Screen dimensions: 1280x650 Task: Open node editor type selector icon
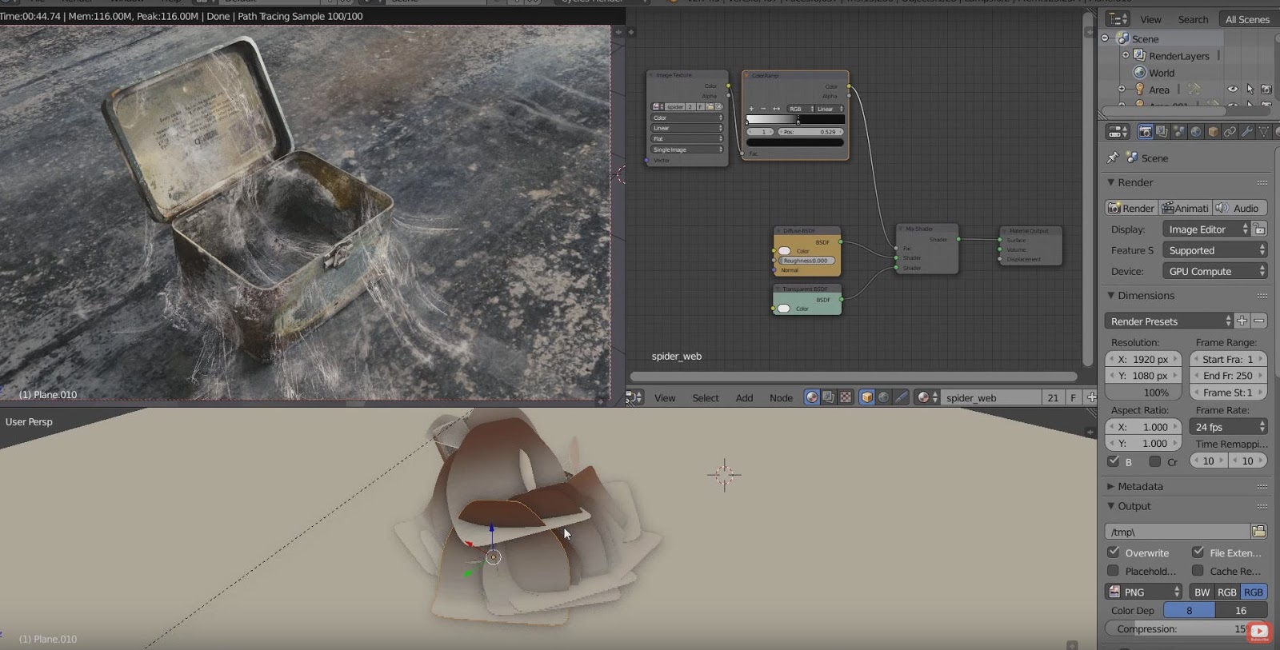[634, 397]
